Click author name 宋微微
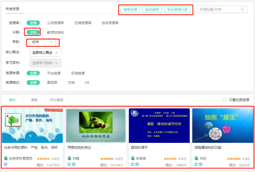255x172 pixels. (141, 158)
